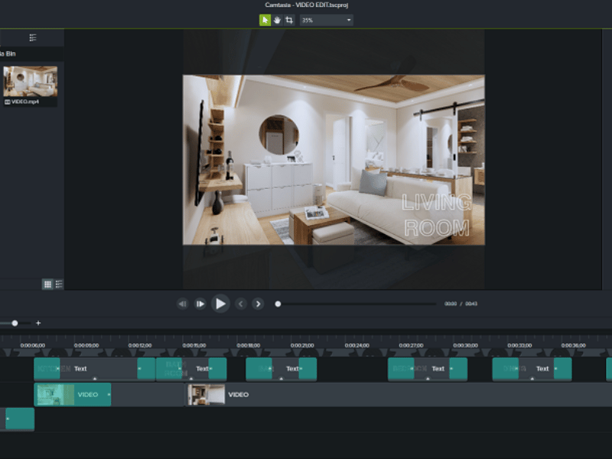Screen dimensions: 612x459
Task: Select the BEDROOM text clip
Action: point(428,369)
